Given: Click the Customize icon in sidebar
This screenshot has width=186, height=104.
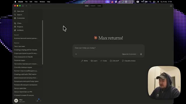Looking at the screenshot, I should tap(15, 18).
